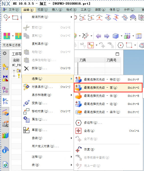
Task: Click the back purple arrow icon
Action: 98,36
